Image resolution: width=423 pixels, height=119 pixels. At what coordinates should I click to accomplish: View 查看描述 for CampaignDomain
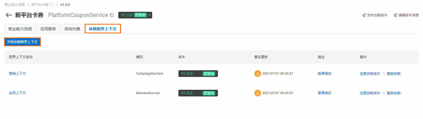(x=324, y=73)
